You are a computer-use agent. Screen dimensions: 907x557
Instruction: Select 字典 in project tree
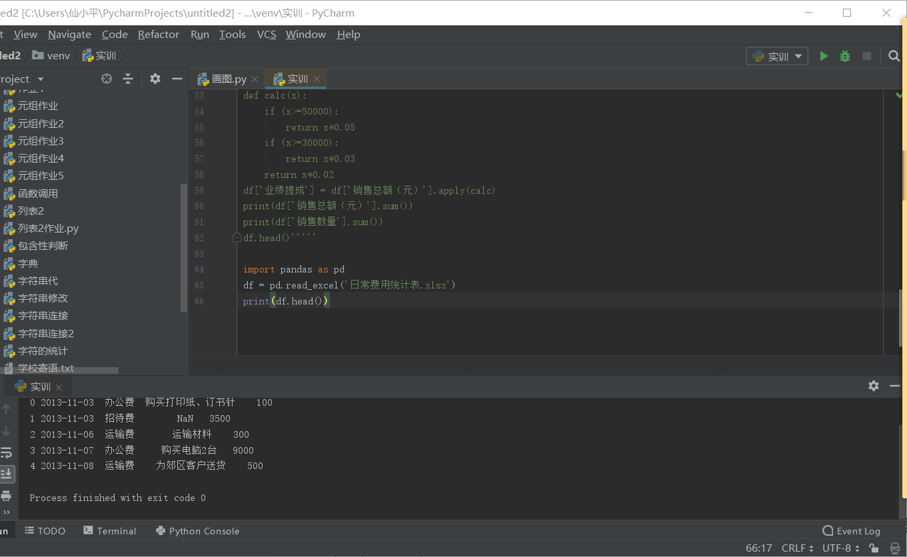click(x=28, y=263)
